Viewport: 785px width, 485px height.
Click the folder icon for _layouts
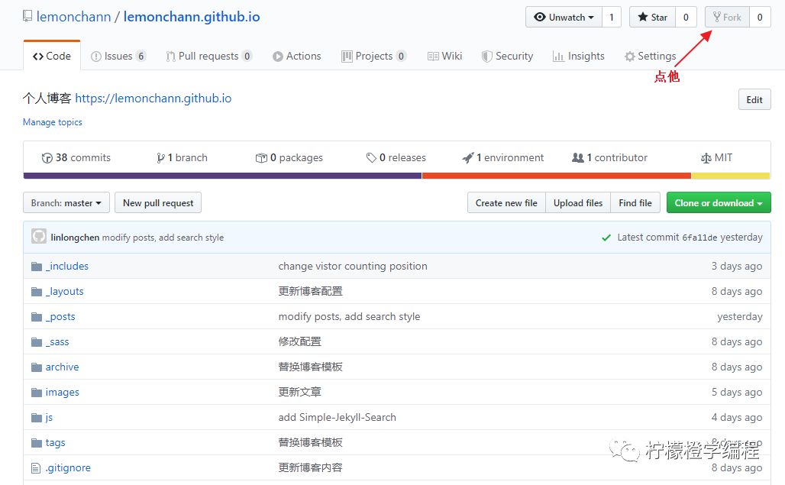click(37, 291)
